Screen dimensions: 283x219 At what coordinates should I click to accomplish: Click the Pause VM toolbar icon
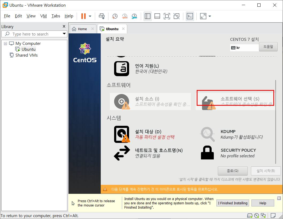point(83,16)
